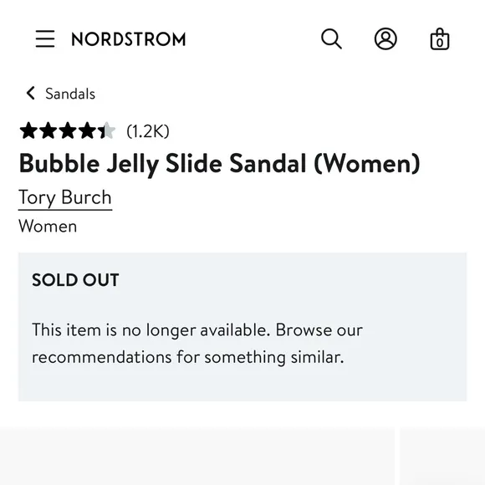Open the account profile icon
The width and height of the screenshot is (485, 485).
(385, 39)
